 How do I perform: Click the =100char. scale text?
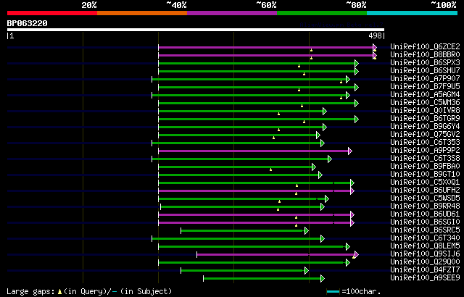(x=361, y=292)
